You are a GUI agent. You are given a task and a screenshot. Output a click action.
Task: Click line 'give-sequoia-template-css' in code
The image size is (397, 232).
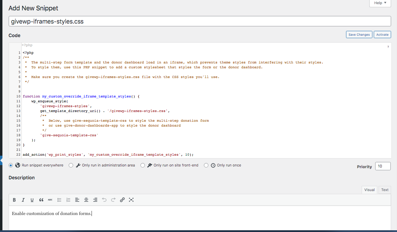(x=69, y=135)
